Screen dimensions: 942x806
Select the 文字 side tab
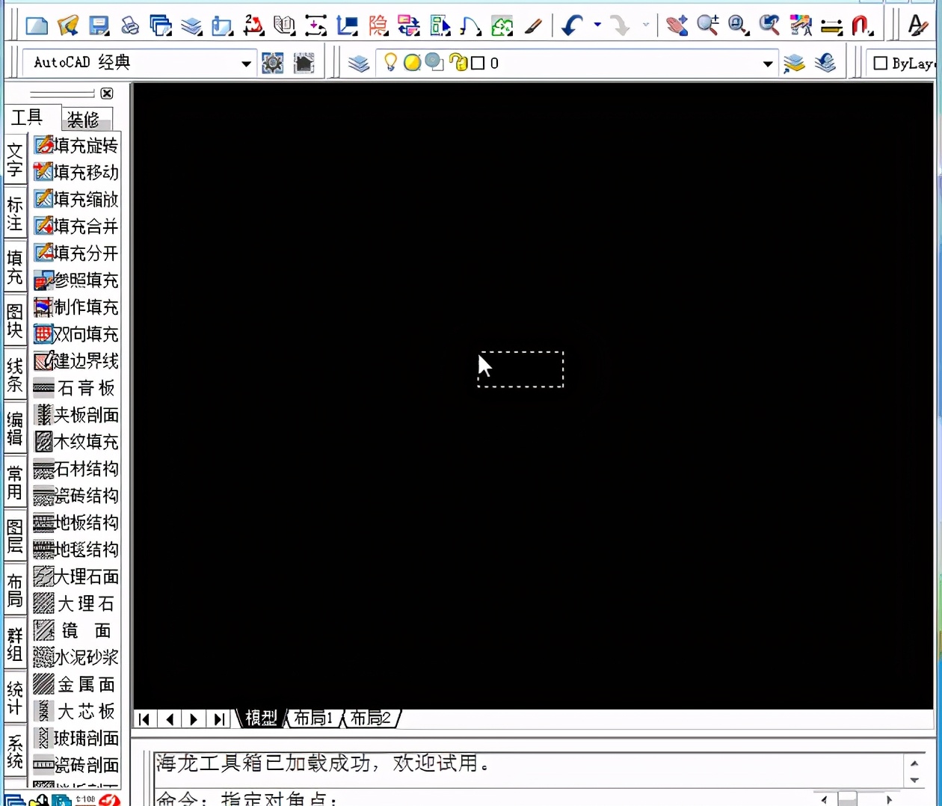point(15,160)
